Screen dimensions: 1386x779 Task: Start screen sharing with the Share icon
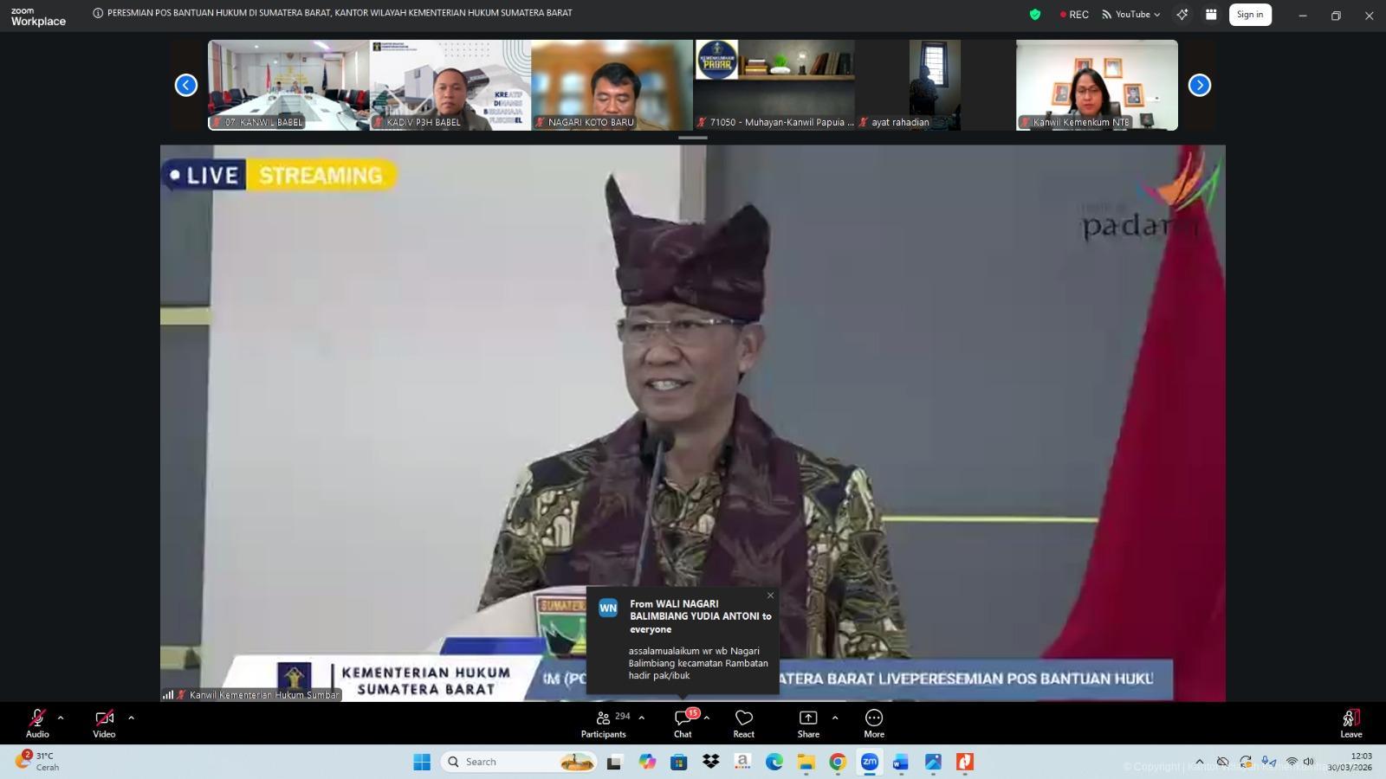click(807, 723)
